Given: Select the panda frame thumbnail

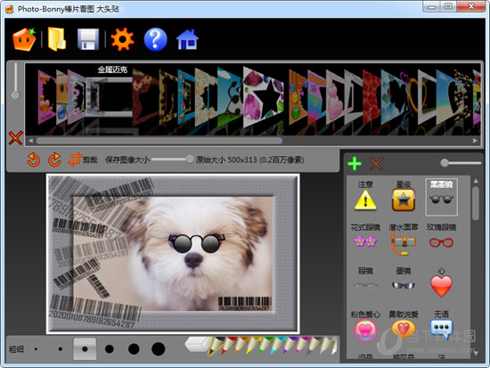Looking at the screenshot, I should coord(231,96).
